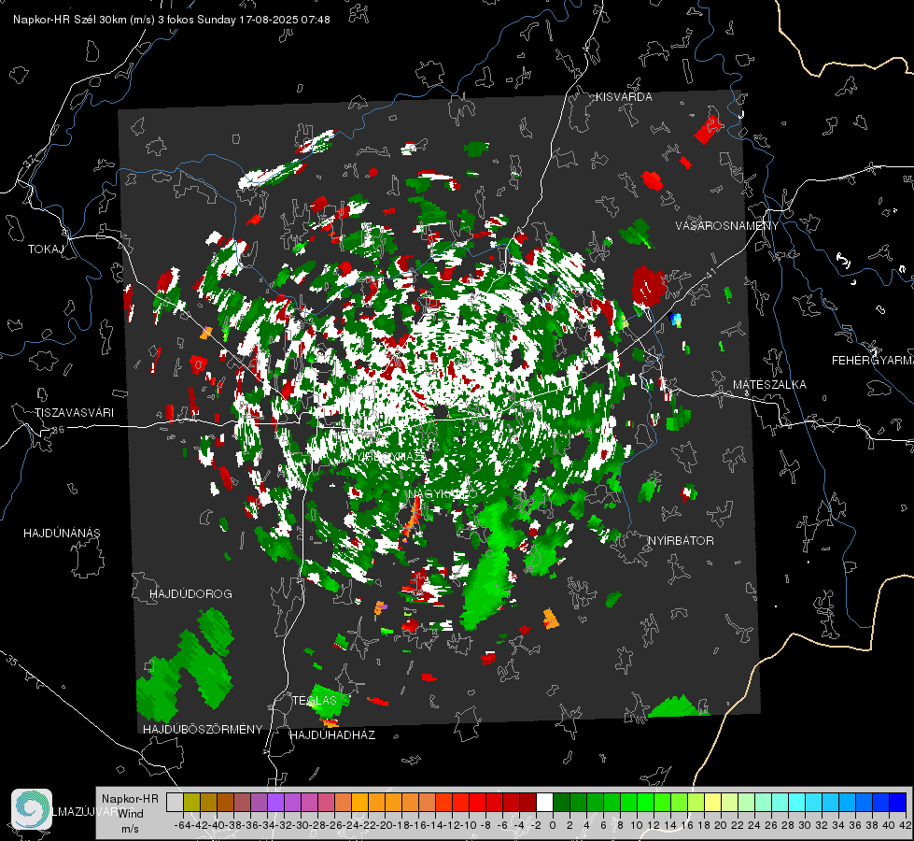Viewport: 914px width, 841px height.
Task: Click the legend value -64
Action: point(183,825)
